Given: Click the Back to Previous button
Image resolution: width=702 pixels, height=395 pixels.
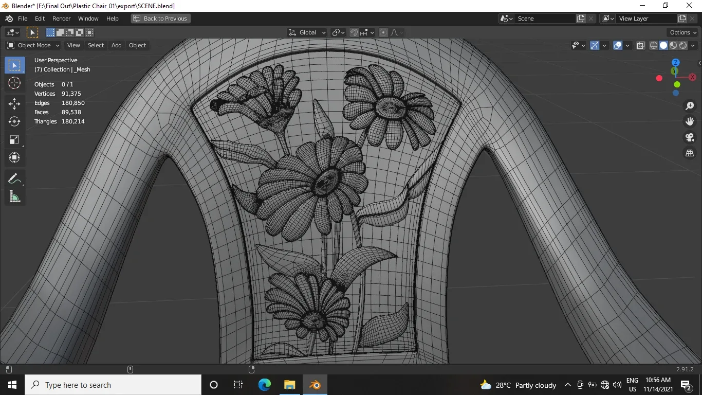Looking at the screenshot, I should click(x=160, y=19).
